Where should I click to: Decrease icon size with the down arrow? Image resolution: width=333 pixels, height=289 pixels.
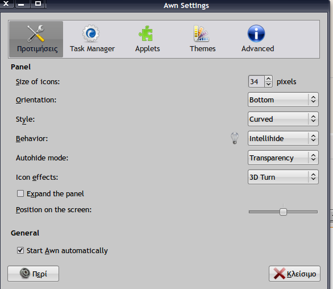point(268,84)
